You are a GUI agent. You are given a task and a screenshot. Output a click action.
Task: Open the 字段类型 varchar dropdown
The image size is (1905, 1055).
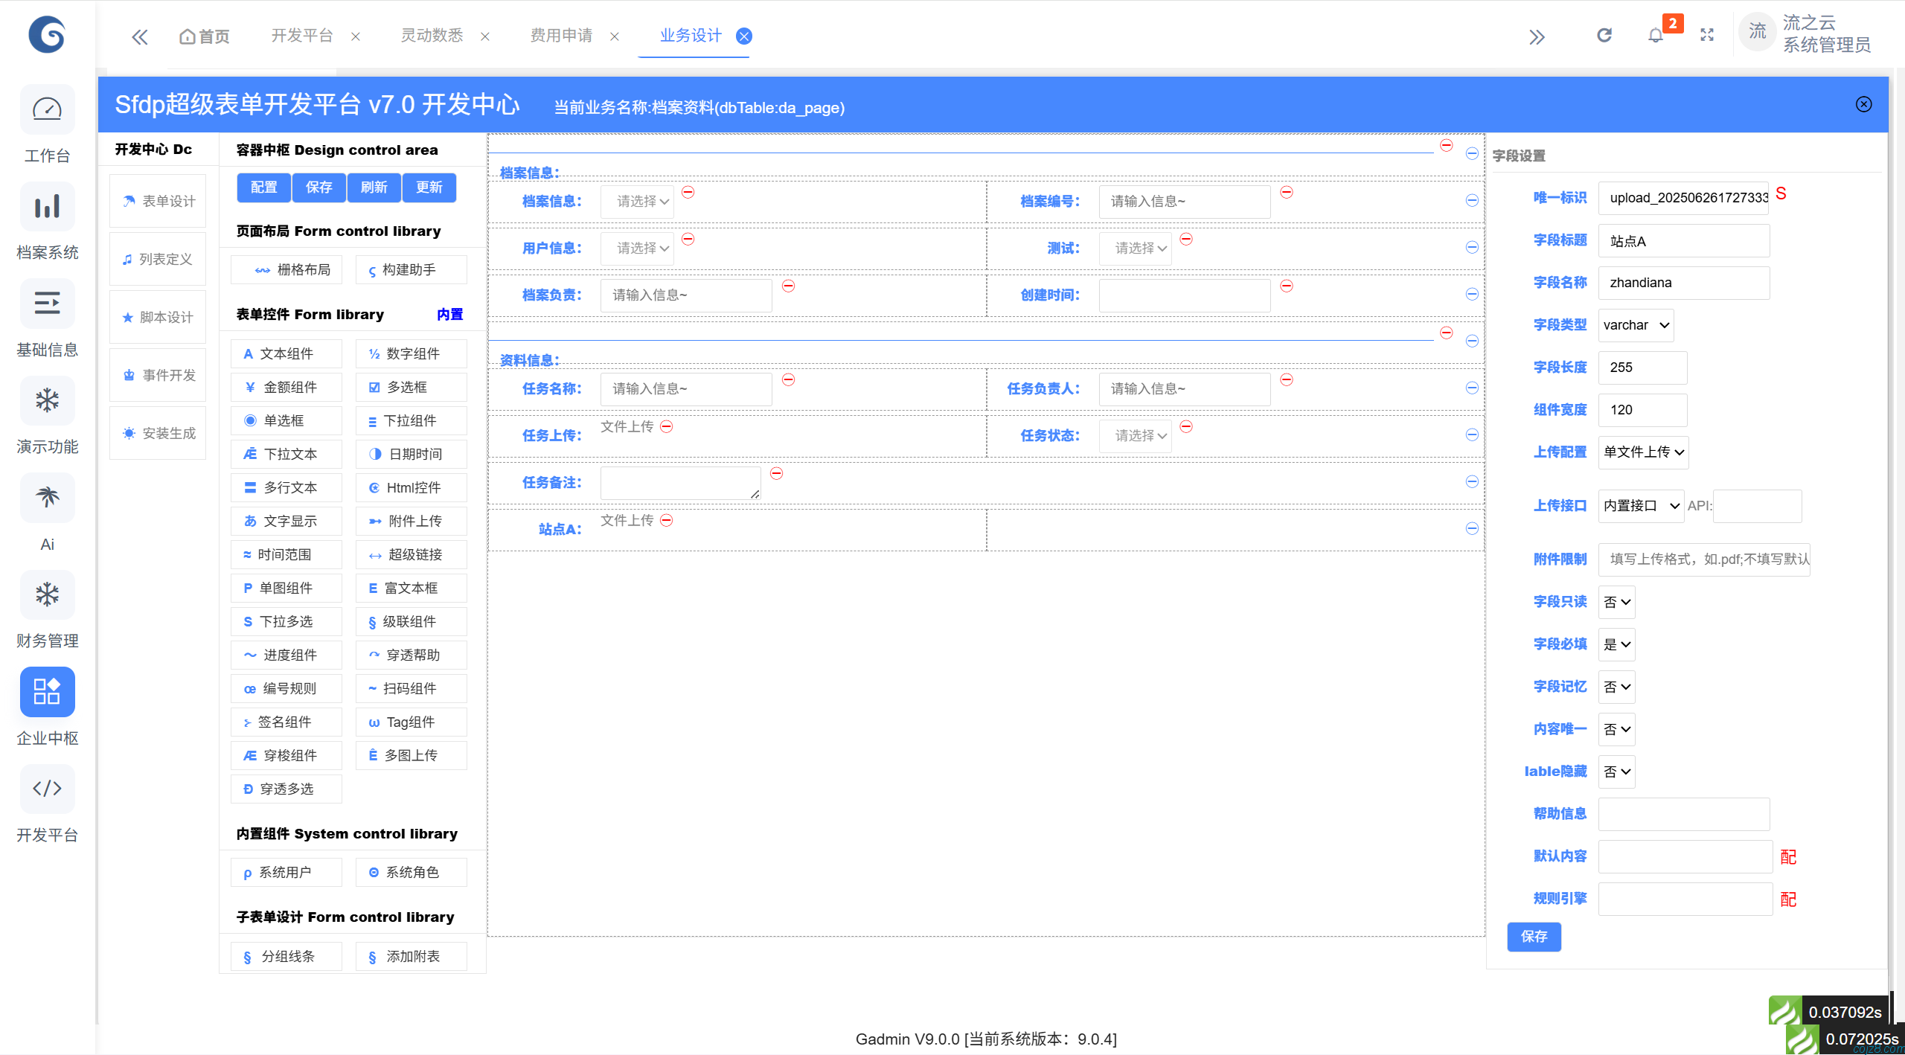(1635, 324)
